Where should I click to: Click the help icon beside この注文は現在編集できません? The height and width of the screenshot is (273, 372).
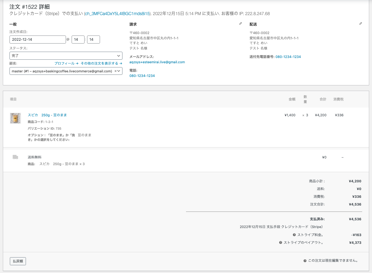[x=305, y=261]
